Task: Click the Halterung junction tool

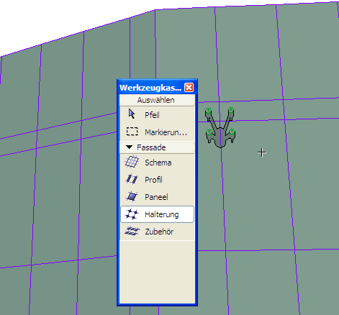Action: coord(157,214)
